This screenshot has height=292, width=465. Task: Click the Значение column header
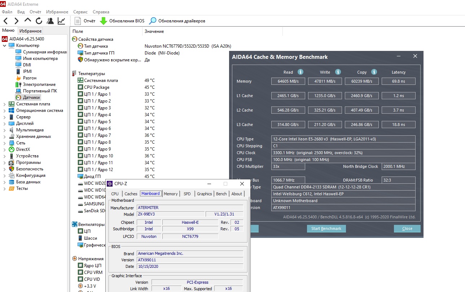[x=212, y=31]
